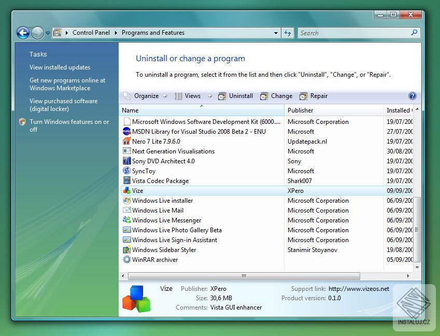Click the help question mark icon
This screenshot has width=440, height=336.
pos(412,96)
